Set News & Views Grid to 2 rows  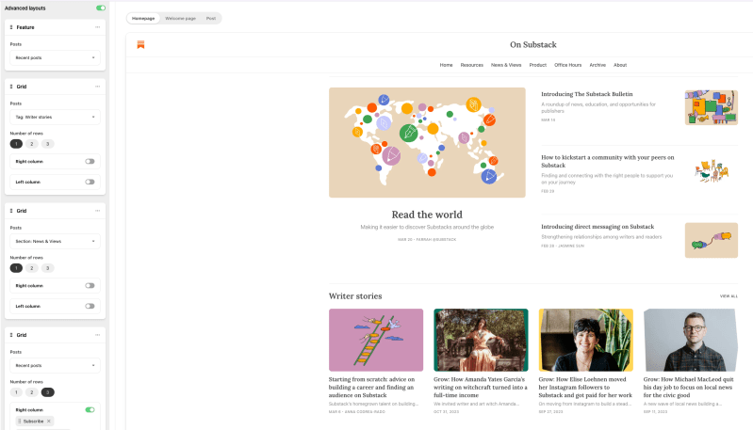click(32, 268)
